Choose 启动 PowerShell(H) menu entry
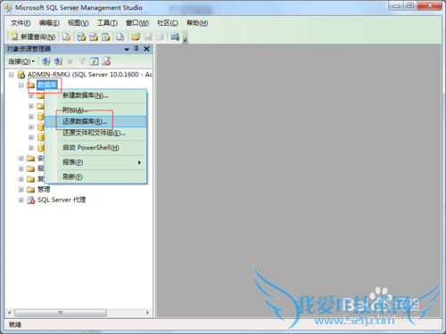Viewport: 446px width, 334px height. pos(95,148)
